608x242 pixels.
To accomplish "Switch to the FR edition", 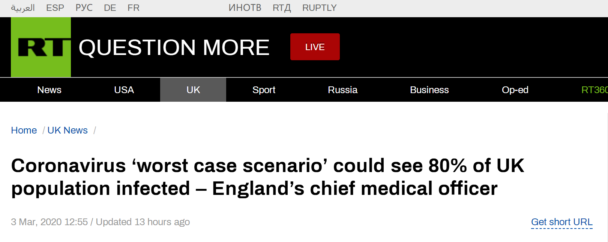I will click(134, 8).
